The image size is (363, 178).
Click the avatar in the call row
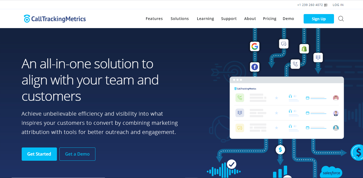[336, 98]
